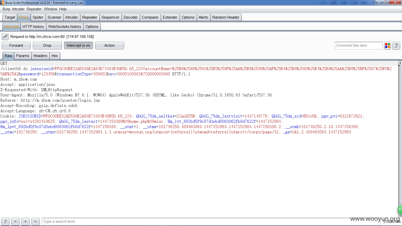Select the Intercept sub-tab
This screenshot has width=402, height=226.
point(11,27)
